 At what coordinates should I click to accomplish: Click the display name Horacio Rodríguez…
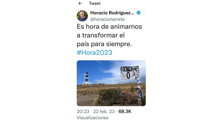tap(112, 13)
